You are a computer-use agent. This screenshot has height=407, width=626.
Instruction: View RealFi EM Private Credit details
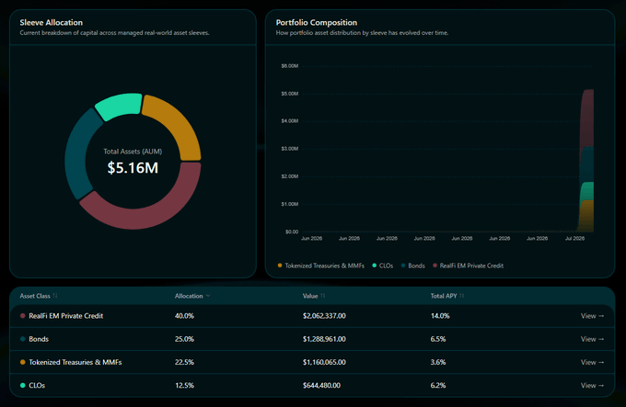tap(592, 316)
